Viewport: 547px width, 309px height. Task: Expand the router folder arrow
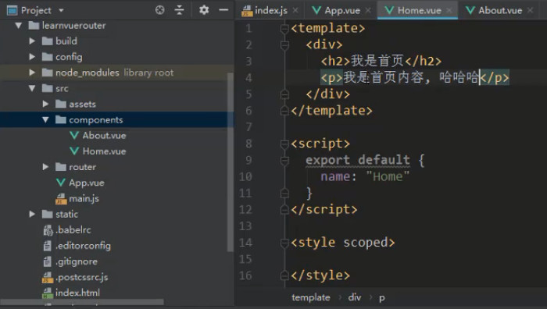(45, 167)
